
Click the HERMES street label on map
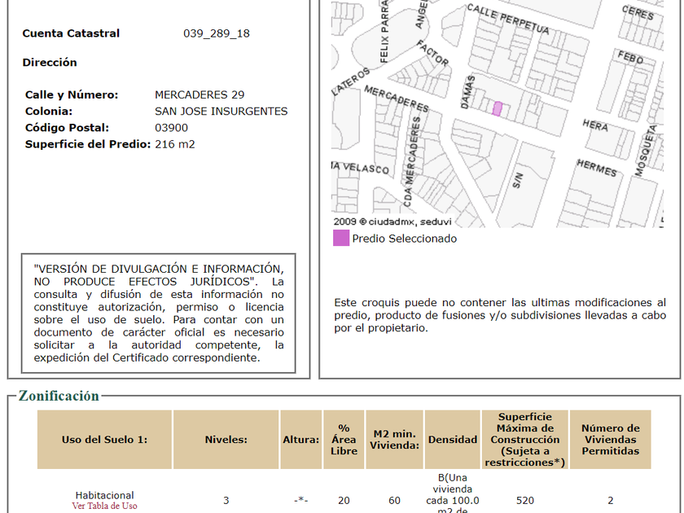click(x=597, y=169)
